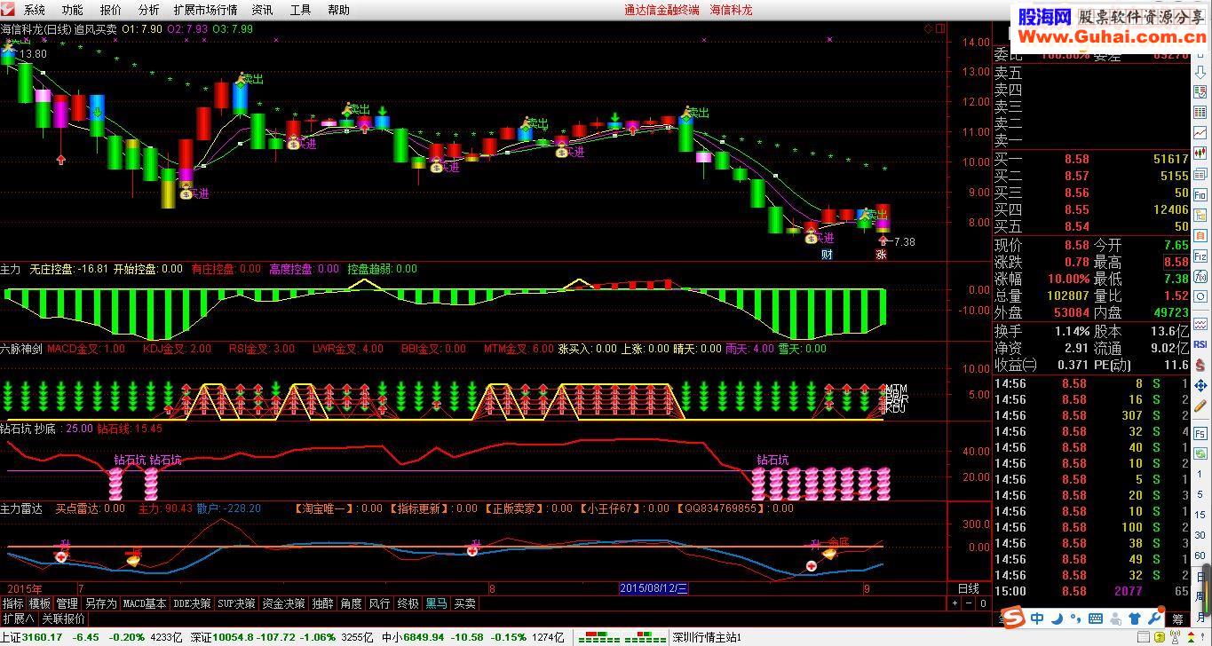This screenshot has height=646, width=1212.
Task: Click the Sogou skin shirt icon
Action: coord(1135,618)
